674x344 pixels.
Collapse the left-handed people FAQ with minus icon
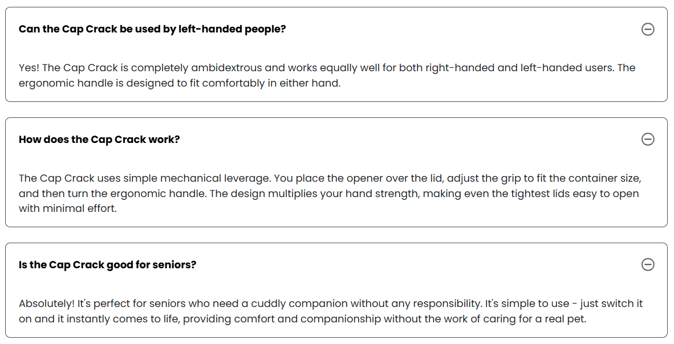coord(648,29)
